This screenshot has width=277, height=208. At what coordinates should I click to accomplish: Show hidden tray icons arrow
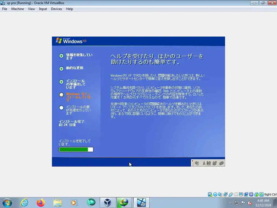coord(230,203)
